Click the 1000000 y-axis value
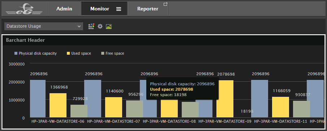This screenshot has width=327, height=131. coord(17,100)
